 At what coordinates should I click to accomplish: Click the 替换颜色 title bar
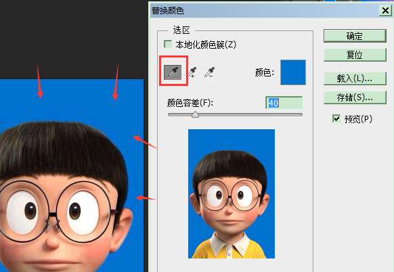264,11
